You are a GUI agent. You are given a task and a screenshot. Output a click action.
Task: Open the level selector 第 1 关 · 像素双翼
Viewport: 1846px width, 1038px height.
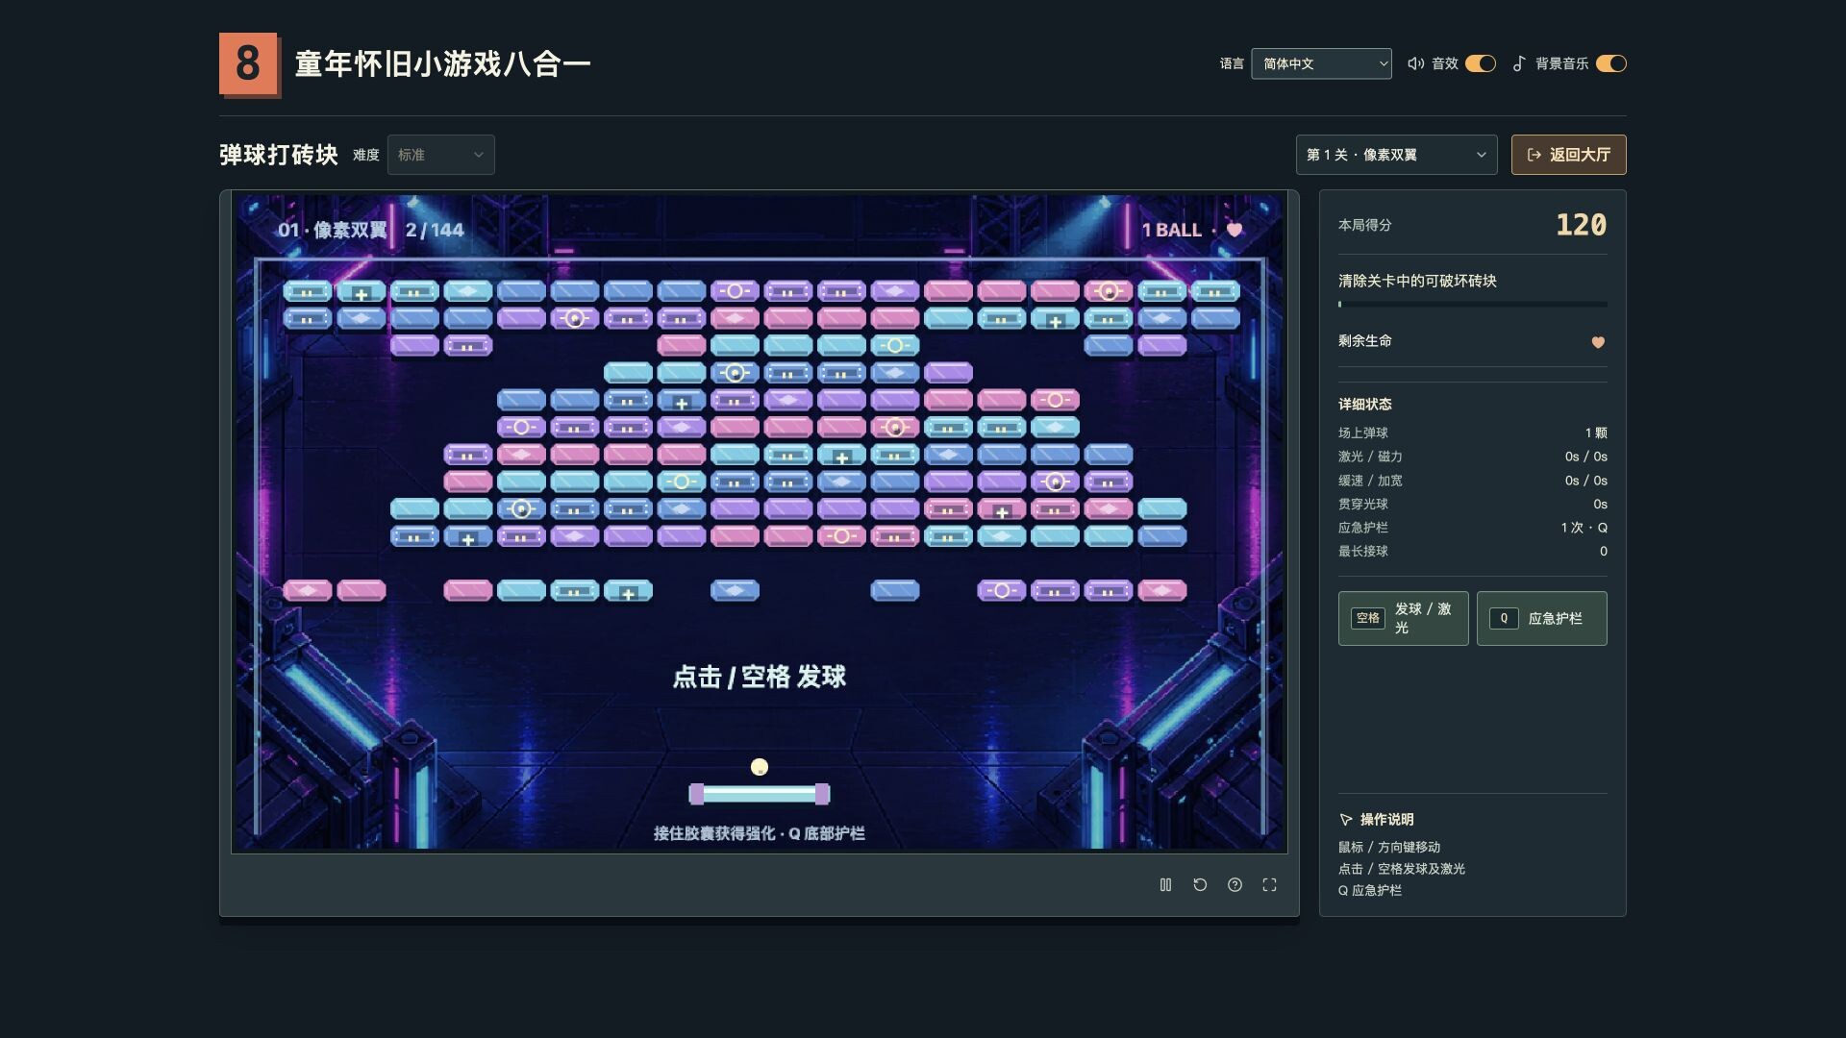click(x=1396, y=155)
